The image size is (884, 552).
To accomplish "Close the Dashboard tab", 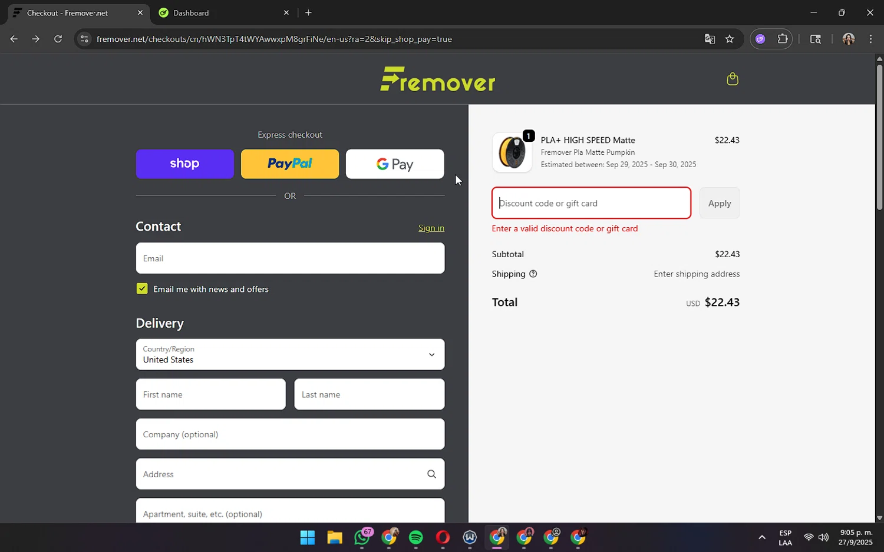I will point(286,12).
